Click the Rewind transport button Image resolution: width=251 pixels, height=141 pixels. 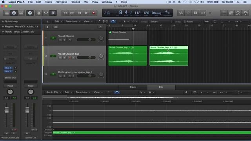[65, 13]
